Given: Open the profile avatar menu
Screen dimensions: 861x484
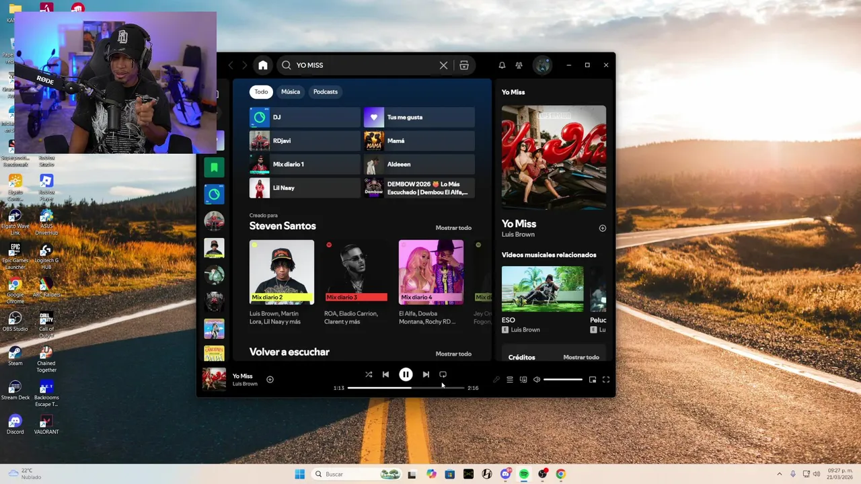Looking at the screenshot, I should 542,65.
